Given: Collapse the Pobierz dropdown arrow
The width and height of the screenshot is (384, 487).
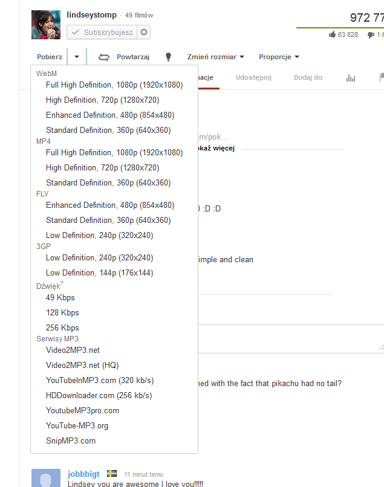Looking at the screenshot, I should [x=77, y=57].
